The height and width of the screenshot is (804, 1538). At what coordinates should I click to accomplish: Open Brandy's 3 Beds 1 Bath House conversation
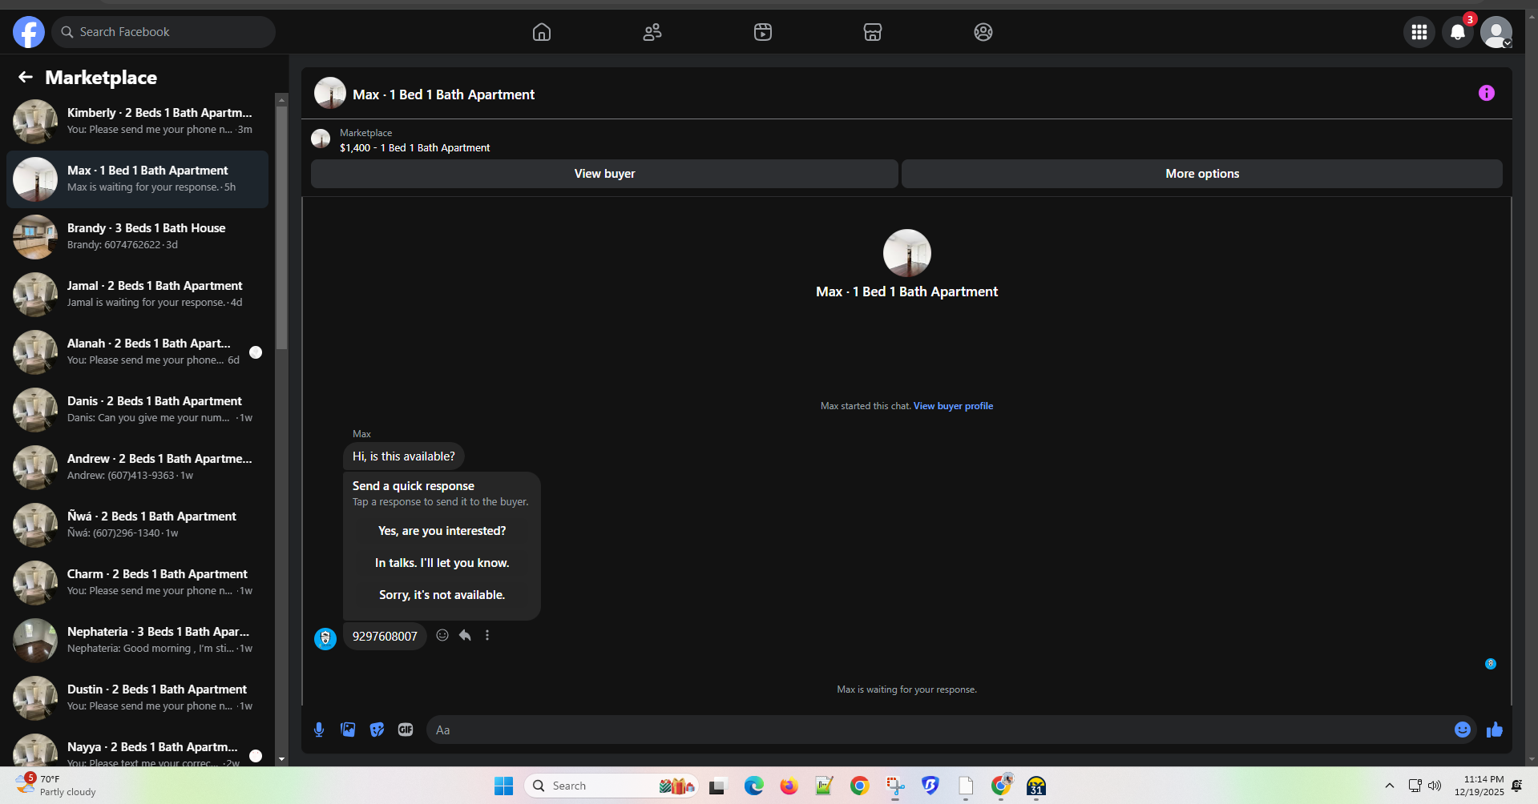click(x=138, y=237)
